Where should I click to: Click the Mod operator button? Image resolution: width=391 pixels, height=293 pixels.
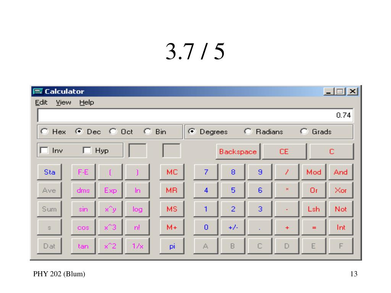[x=314, y=172]
